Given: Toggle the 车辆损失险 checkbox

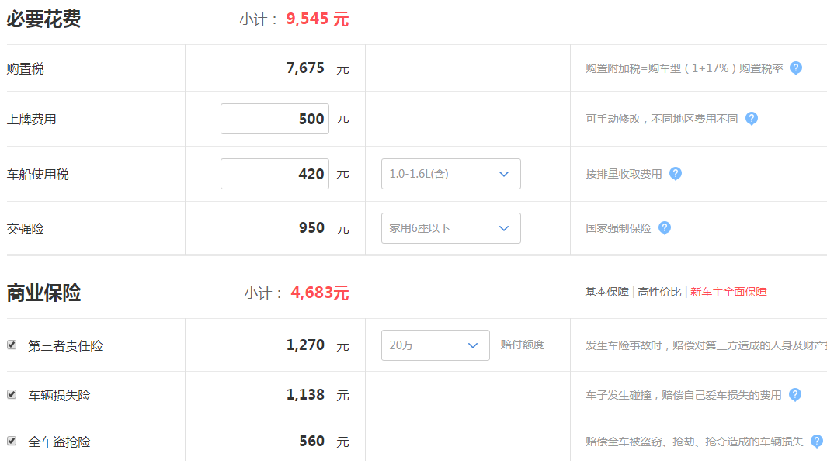Looking at the screenshot, I should coord(12,394).
